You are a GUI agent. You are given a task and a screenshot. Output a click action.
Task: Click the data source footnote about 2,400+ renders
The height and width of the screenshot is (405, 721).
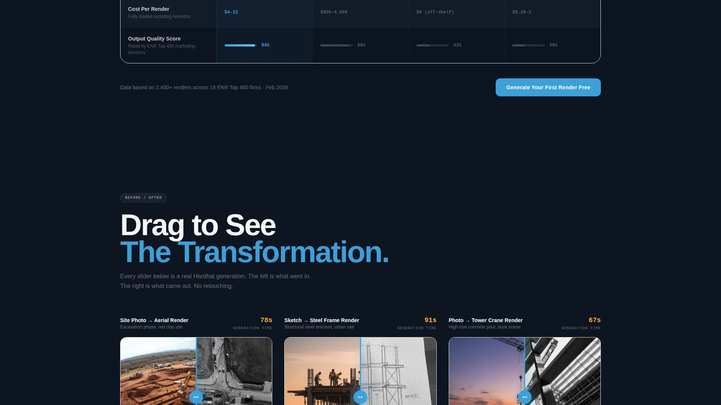tap(204, 87)
